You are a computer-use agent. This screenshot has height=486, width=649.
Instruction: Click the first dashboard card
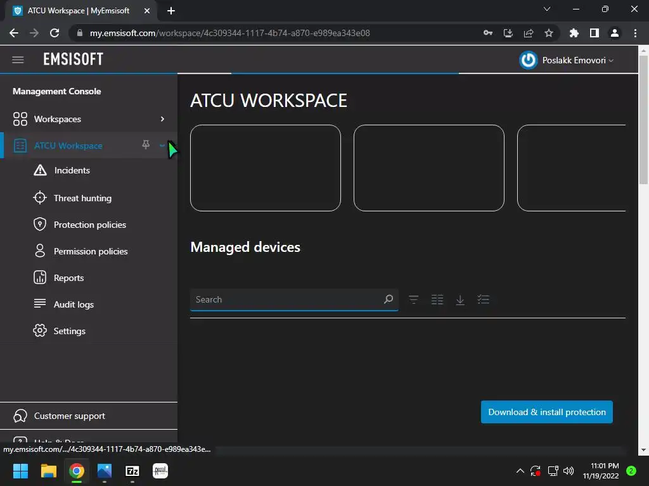click(266, 168)
